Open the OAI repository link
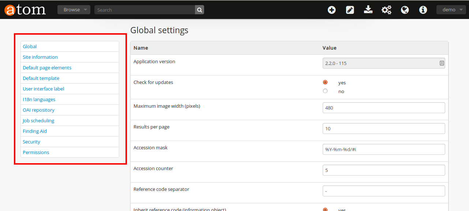 coord(38,110)
